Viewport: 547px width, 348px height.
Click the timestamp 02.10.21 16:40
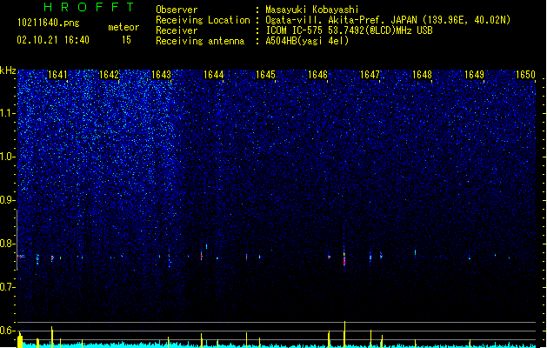click(x=53, y=40)
